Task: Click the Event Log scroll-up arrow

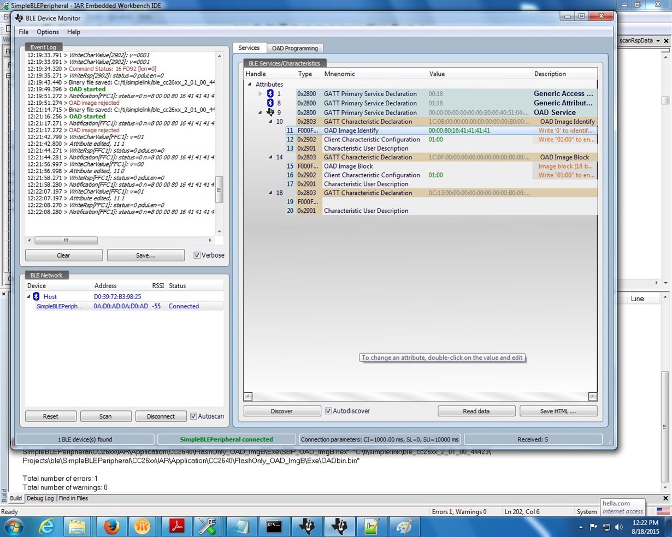Action: (x=219, y=56)
